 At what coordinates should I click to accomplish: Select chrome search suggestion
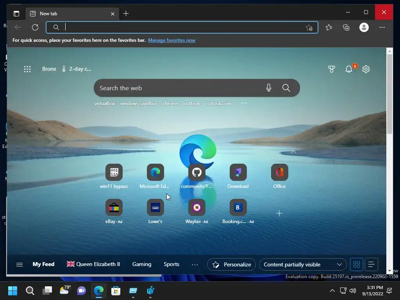(x=170, y=104)
